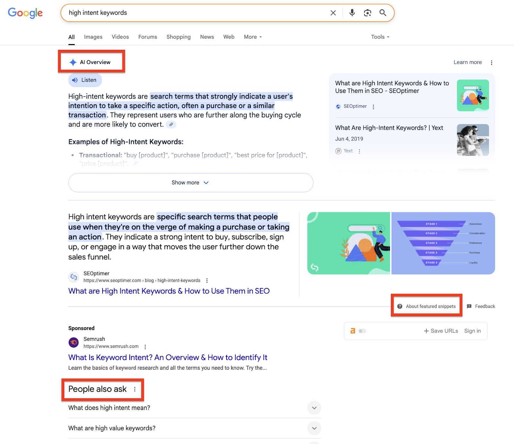Open the SEOptimer source card three-dot menu
The width and height of the screenshot is (514, 444).
(x=373, y=107)
